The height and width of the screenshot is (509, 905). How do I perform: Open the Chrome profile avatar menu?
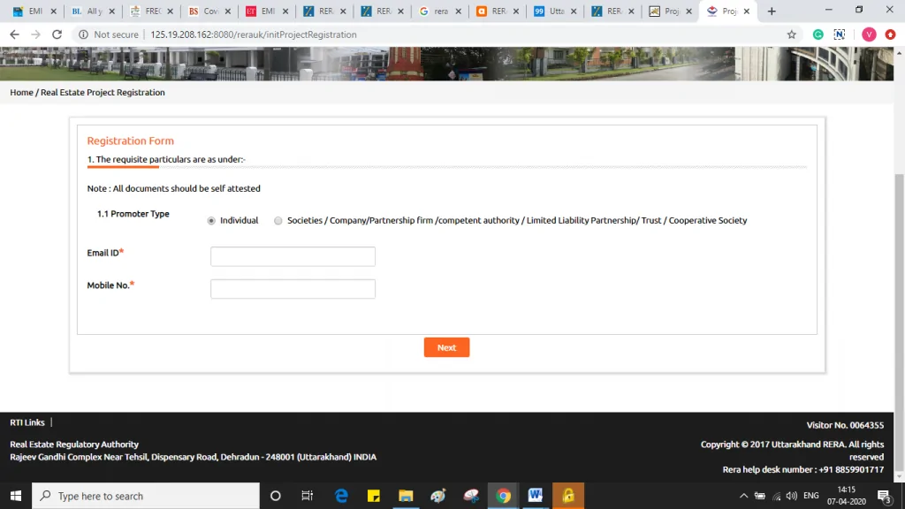(869, 34)
